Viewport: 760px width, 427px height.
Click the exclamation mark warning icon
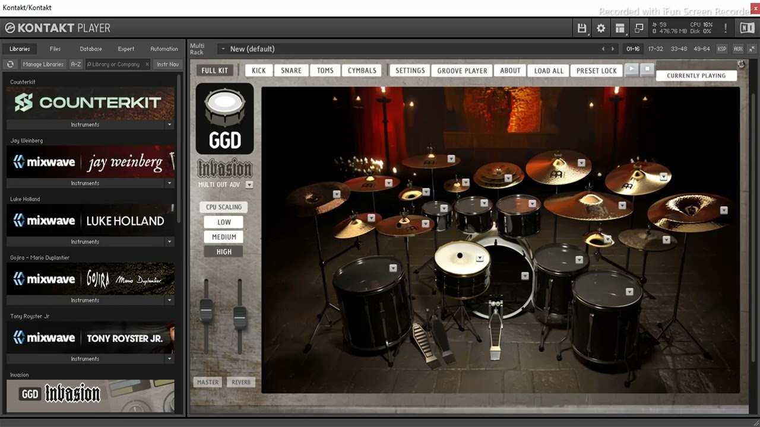pyautogui.click(x=726, y=28)
